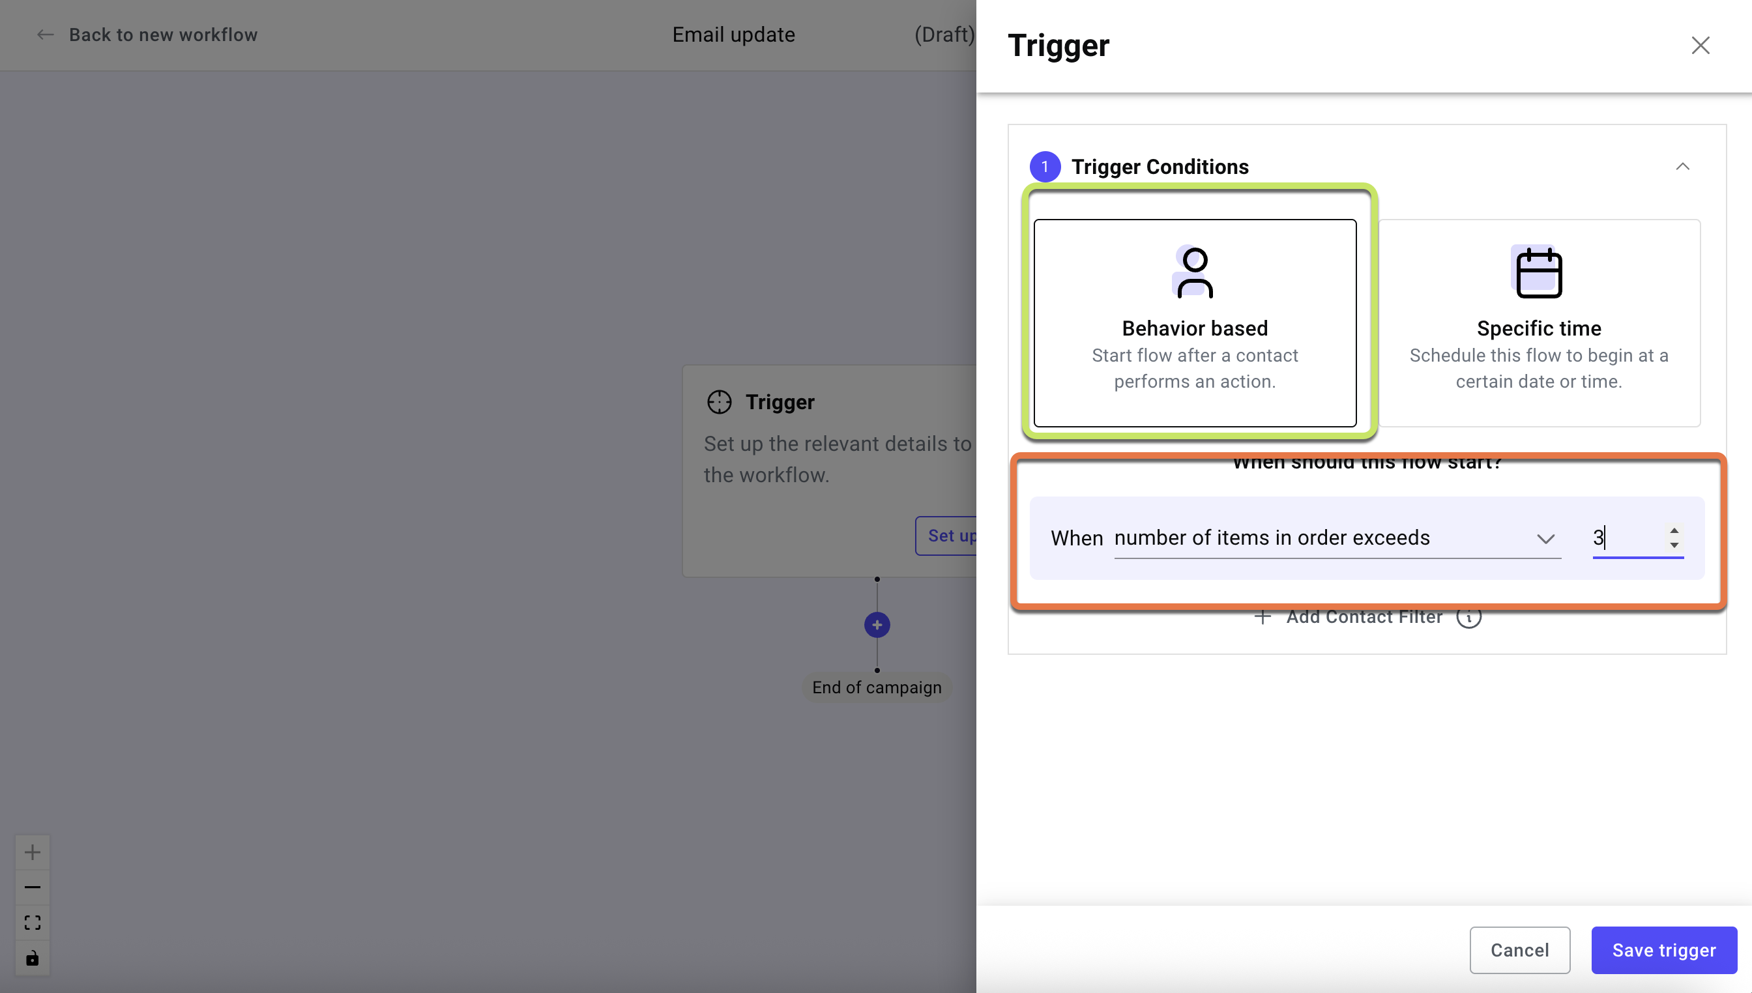The width and height of the screenshot is (1752, 993).
Task: Click the Email update workflow title
Action: coord(733,35)
